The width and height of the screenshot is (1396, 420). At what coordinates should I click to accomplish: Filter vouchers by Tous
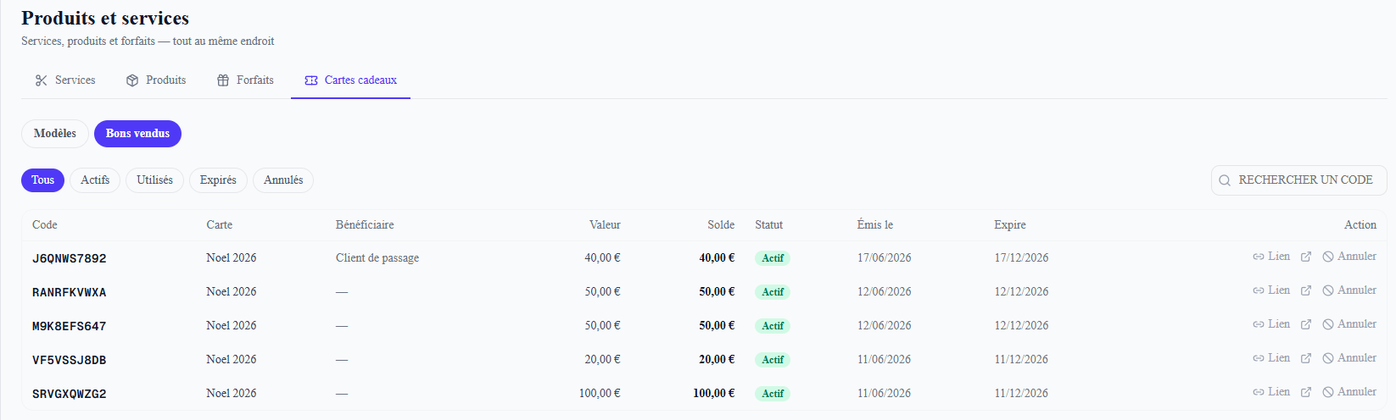[42, 180]
